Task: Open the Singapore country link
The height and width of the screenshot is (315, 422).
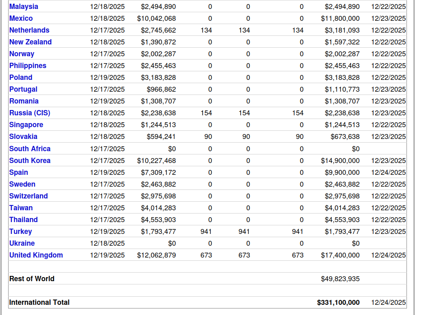Action: [26, 125]
